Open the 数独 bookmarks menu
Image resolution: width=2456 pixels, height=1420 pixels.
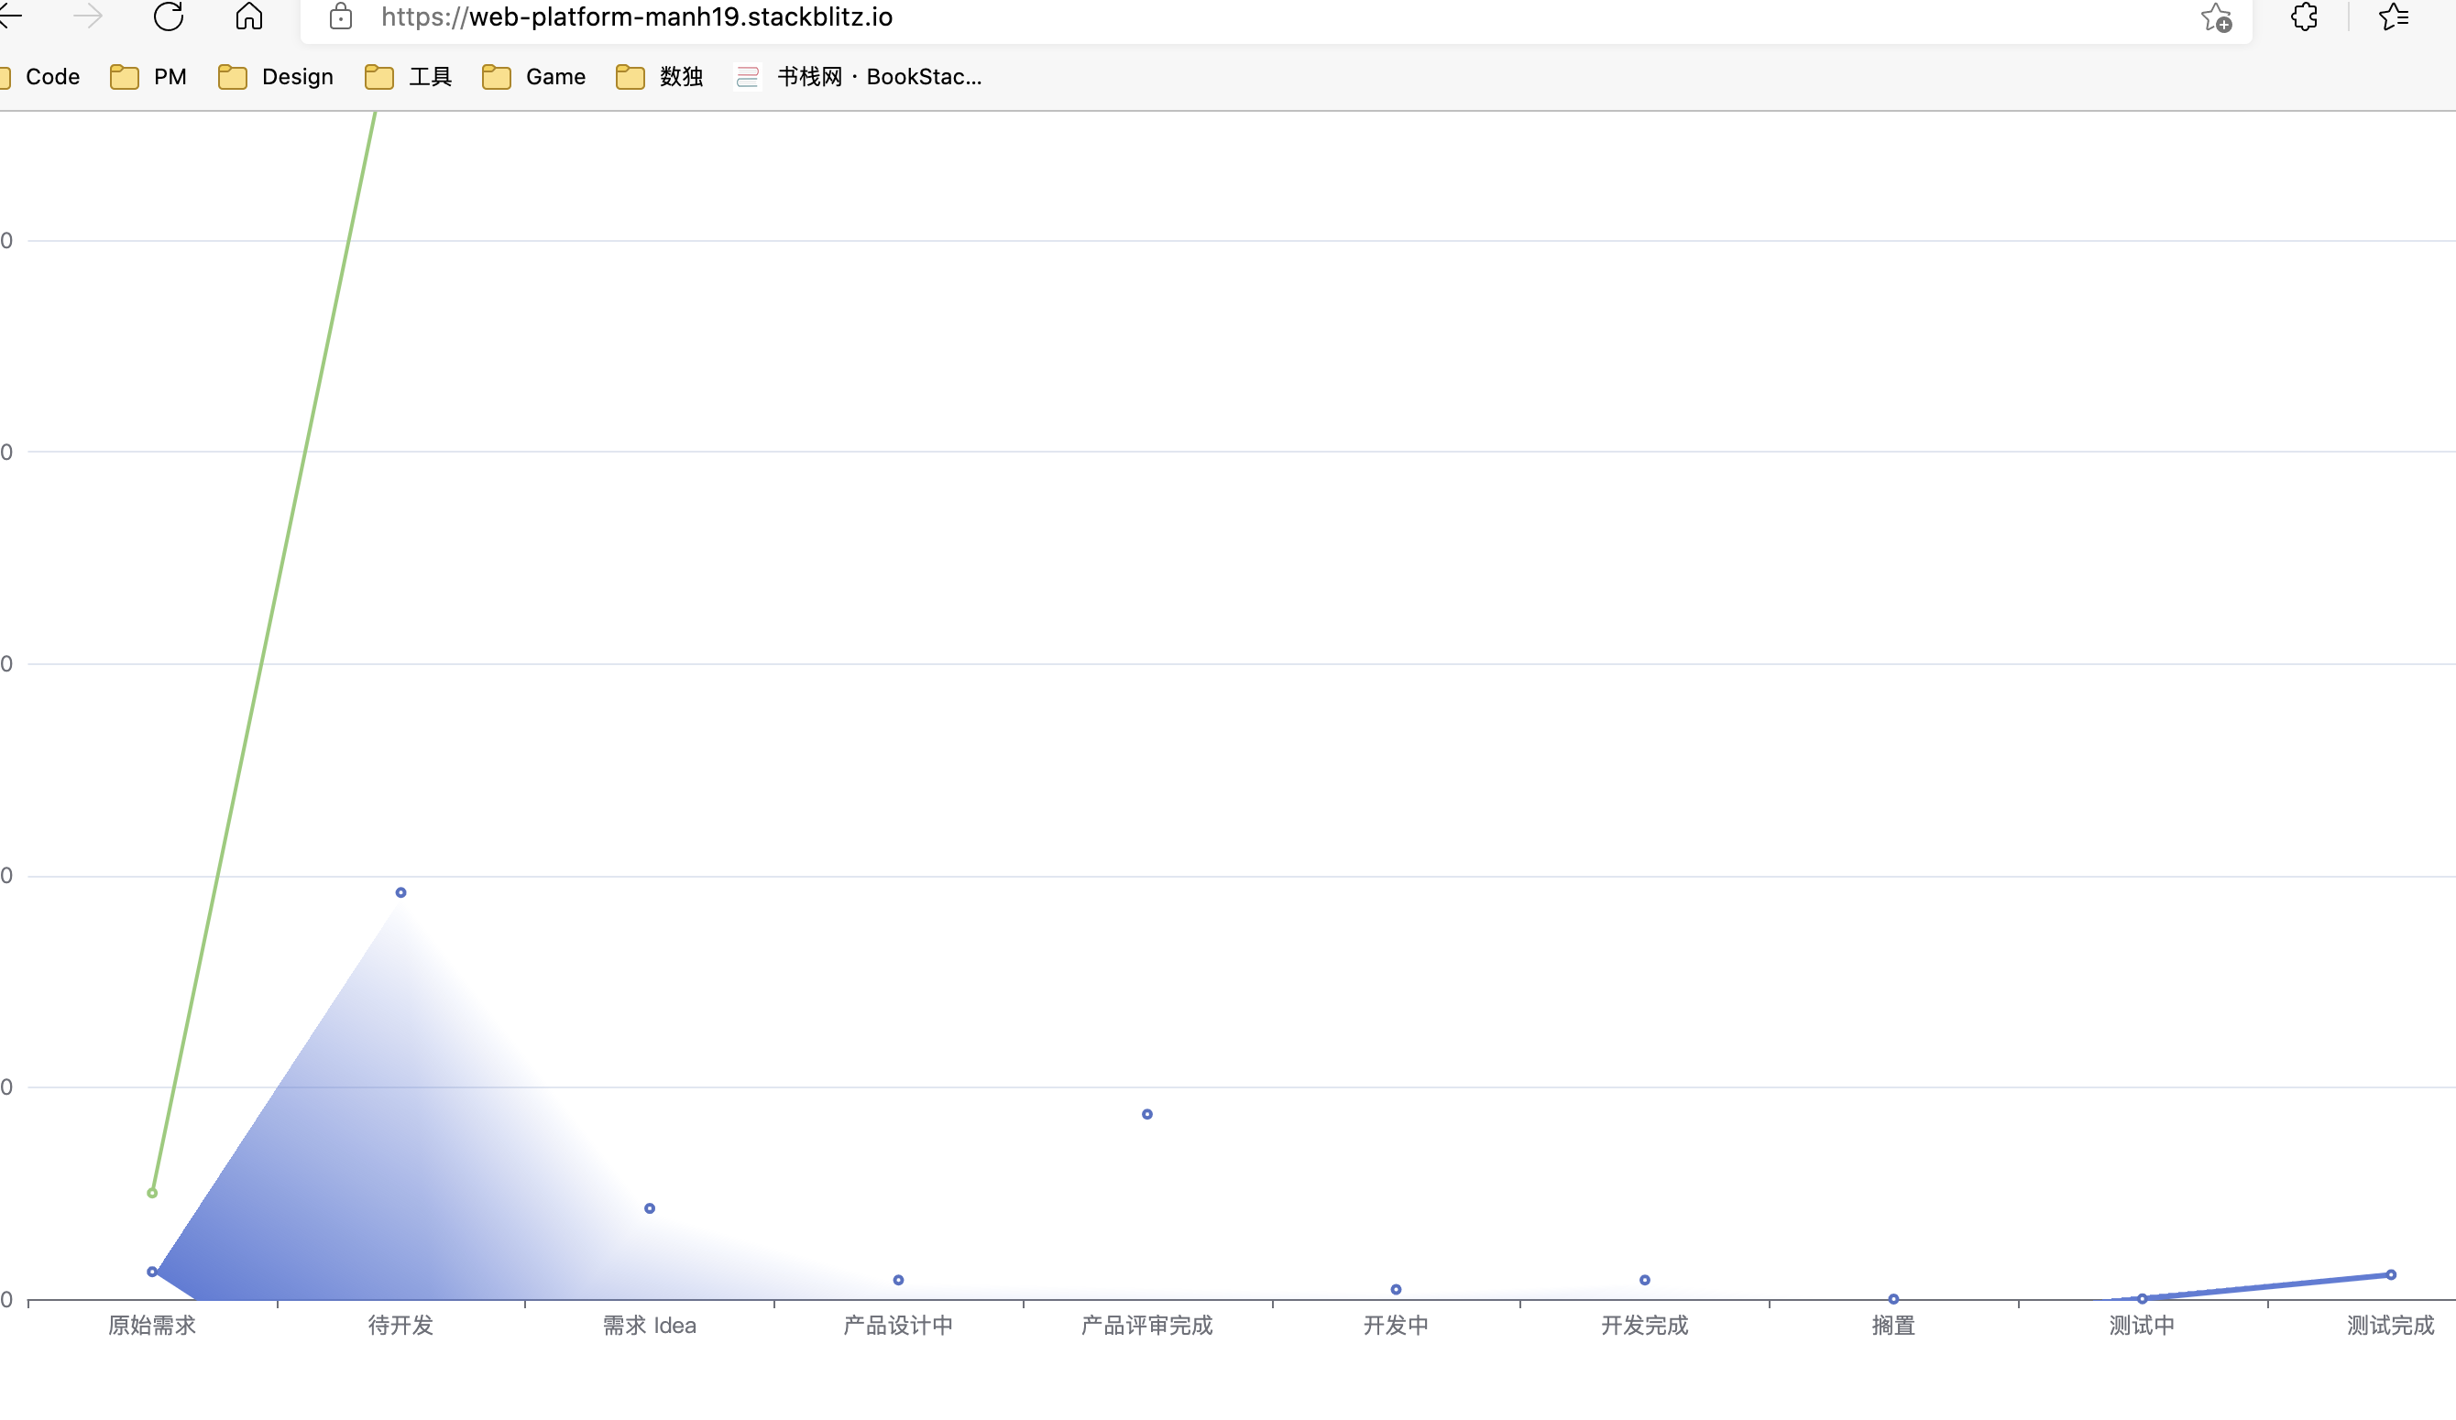[659, 76]
